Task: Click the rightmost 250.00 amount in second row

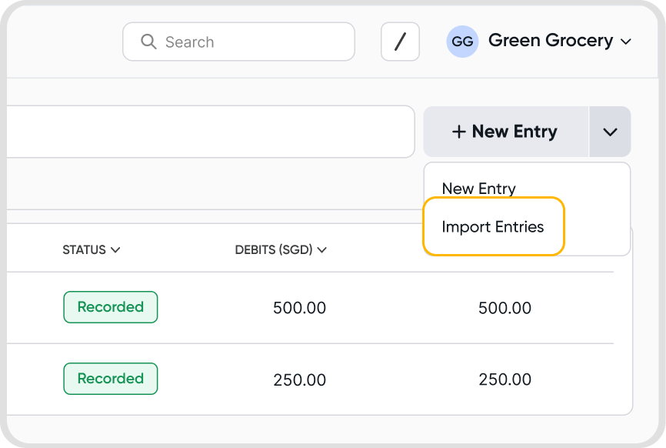Action: coord(504,380)
